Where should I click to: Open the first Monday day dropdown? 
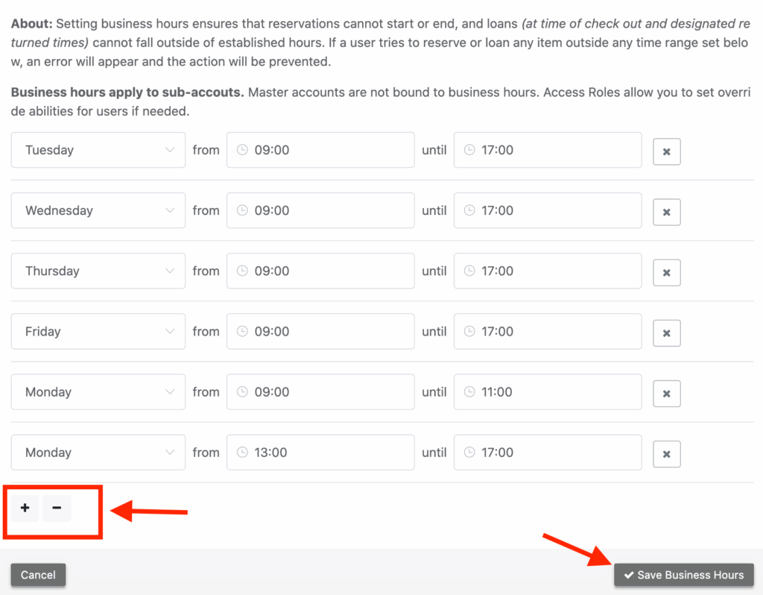click(98, 391)
